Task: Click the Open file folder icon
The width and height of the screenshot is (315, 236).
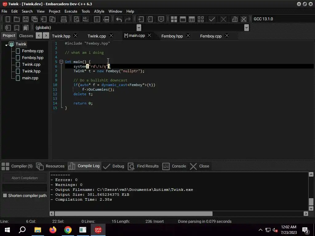Action: point(17,19)
